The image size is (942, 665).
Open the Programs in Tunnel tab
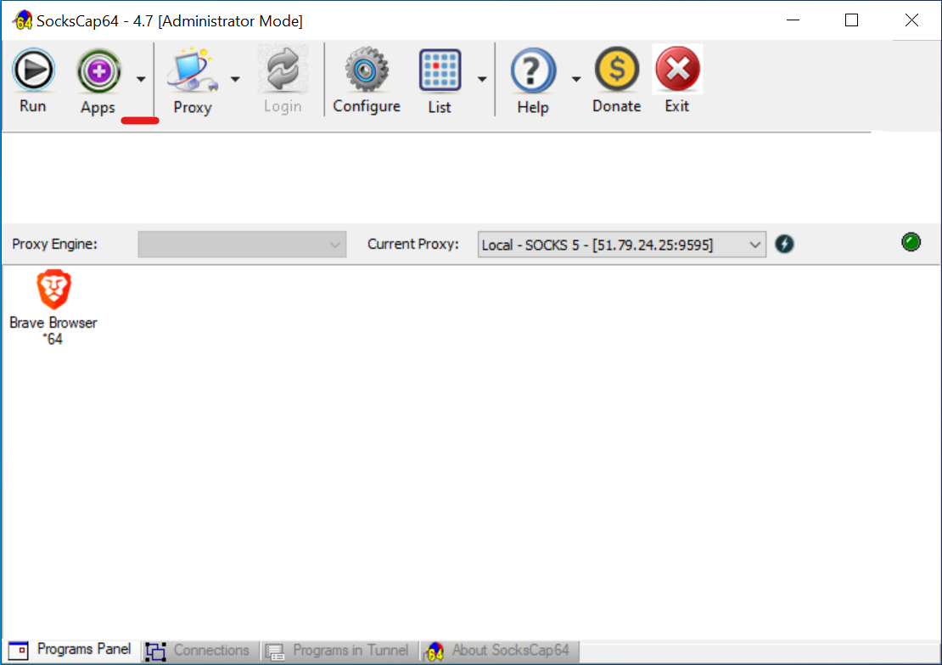[x=339, y=651]
